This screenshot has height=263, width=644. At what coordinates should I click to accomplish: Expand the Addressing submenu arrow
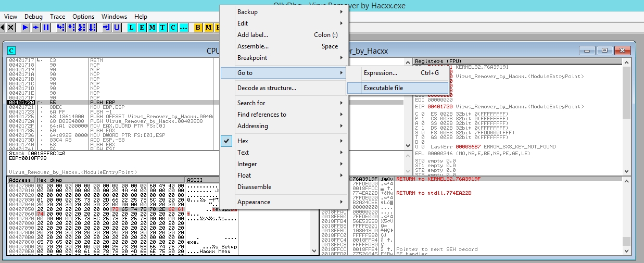[342, 126]
